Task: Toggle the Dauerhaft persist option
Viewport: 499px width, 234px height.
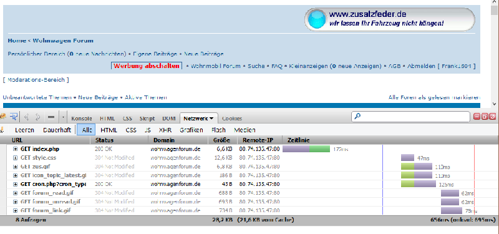Action: click(x=57, y=130)
